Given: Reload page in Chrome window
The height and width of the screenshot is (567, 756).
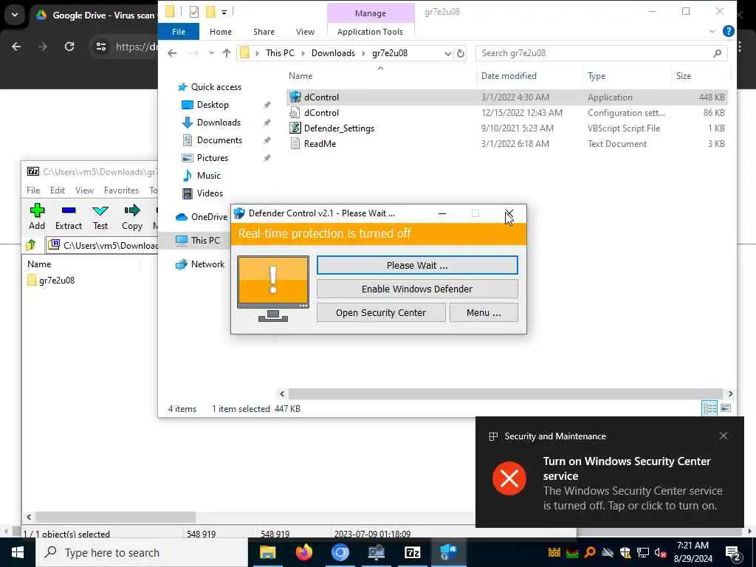Looking at the screenshot, I should click(x=69, y=47).
